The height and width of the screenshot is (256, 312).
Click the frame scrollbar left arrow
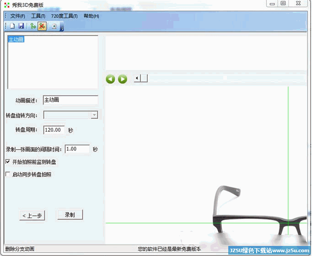click(x=137, y=79)
